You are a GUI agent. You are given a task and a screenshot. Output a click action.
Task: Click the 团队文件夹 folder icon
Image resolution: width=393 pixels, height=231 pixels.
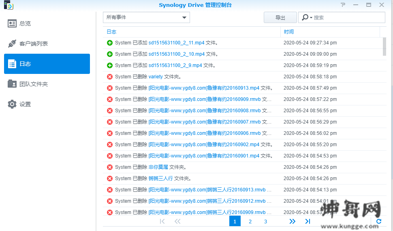[12, 84]
